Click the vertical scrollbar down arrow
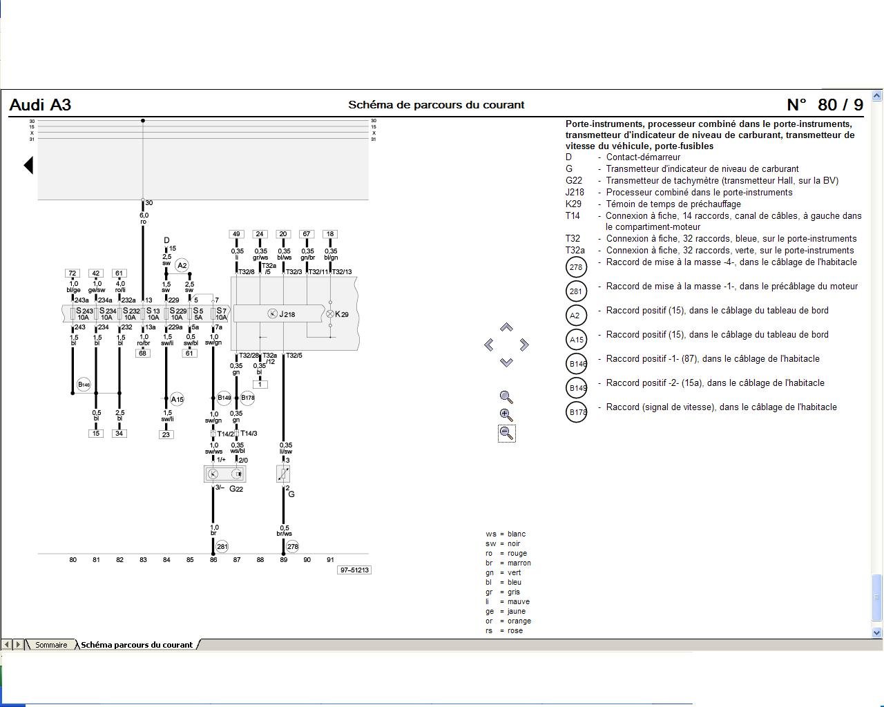The height and width of the screenshot is (707, 884). (x=877, y=632)
